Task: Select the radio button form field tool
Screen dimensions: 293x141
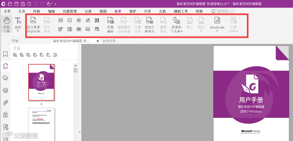Action: pyautogui.click(x=79, y=20)
